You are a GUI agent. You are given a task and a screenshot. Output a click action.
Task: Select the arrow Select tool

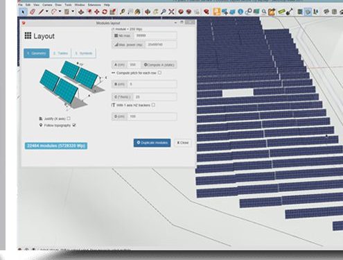23,12
